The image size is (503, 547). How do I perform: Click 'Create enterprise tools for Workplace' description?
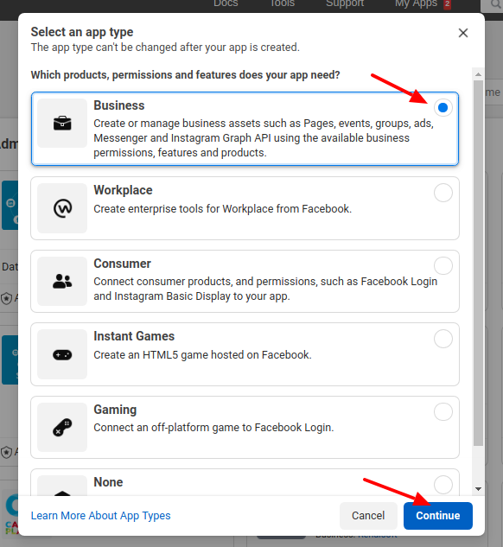click(223, 208)
